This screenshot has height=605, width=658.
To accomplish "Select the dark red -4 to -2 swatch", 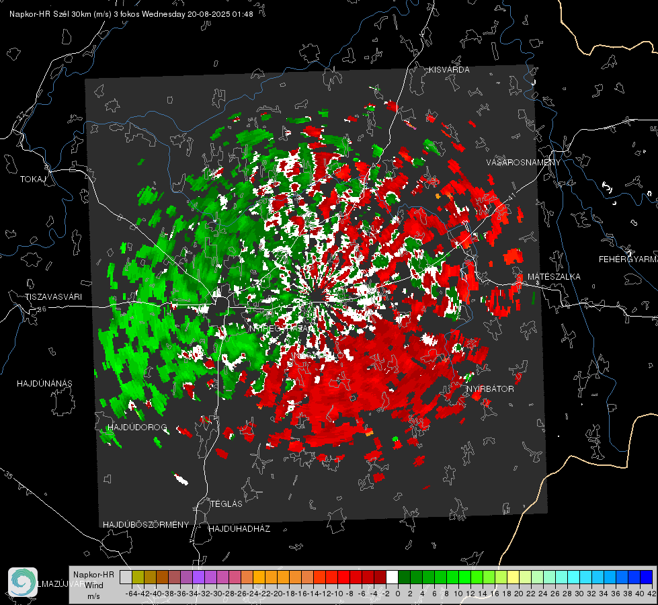I will pyautogui.click(x=380, y=577).
